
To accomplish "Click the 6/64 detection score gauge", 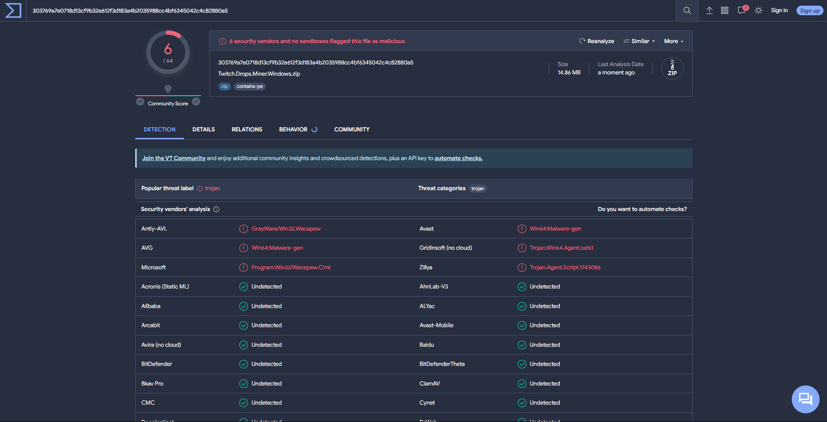I will tap(168, 52).
